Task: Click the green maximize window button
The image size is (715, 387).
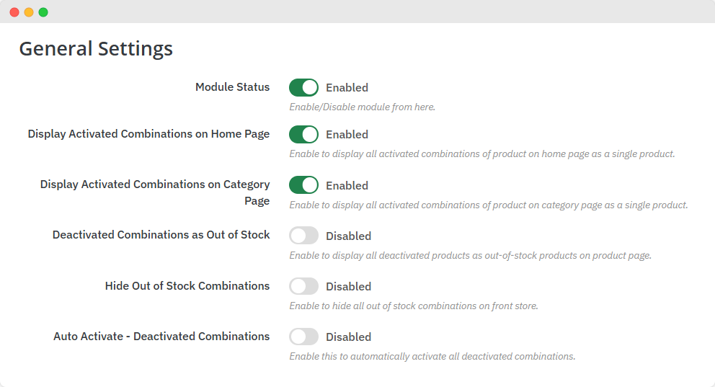Action: coord(43,12)
